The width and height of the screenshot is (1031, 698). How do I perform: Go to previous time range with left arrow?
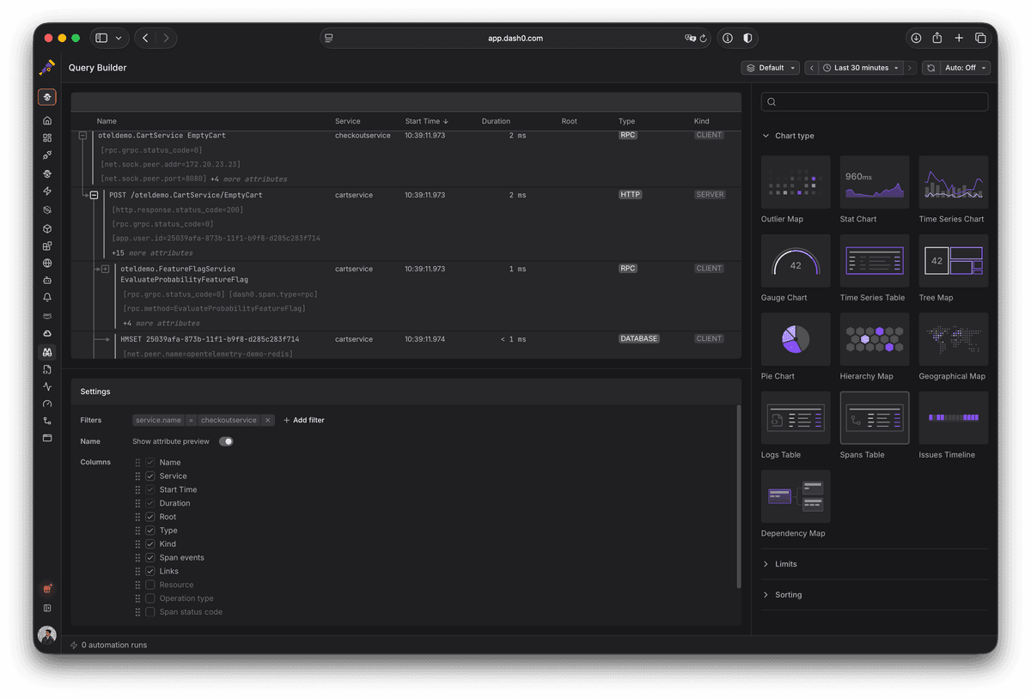(x=812, y=68)
